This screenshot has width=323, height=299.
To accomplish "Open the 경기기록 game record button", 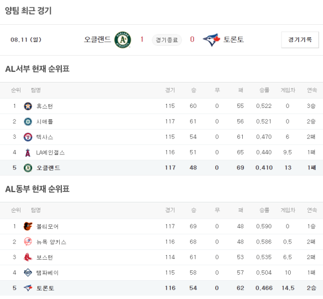I will 300,39.
